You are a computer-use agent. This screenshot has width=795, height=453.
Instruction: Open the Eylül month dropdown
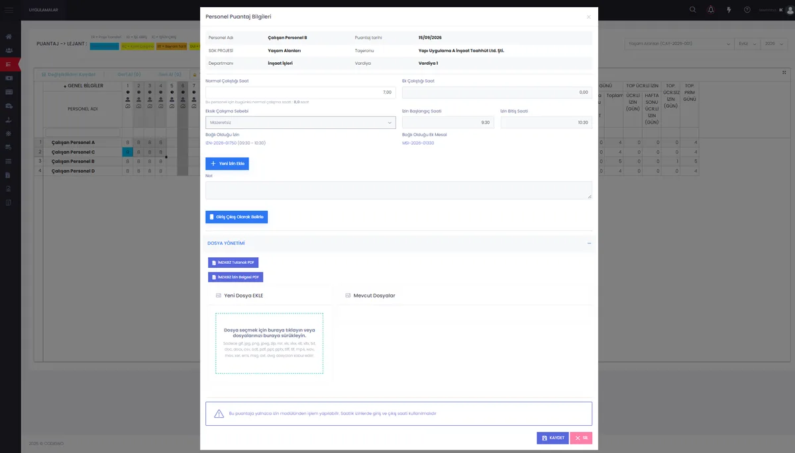coord(746,43)
